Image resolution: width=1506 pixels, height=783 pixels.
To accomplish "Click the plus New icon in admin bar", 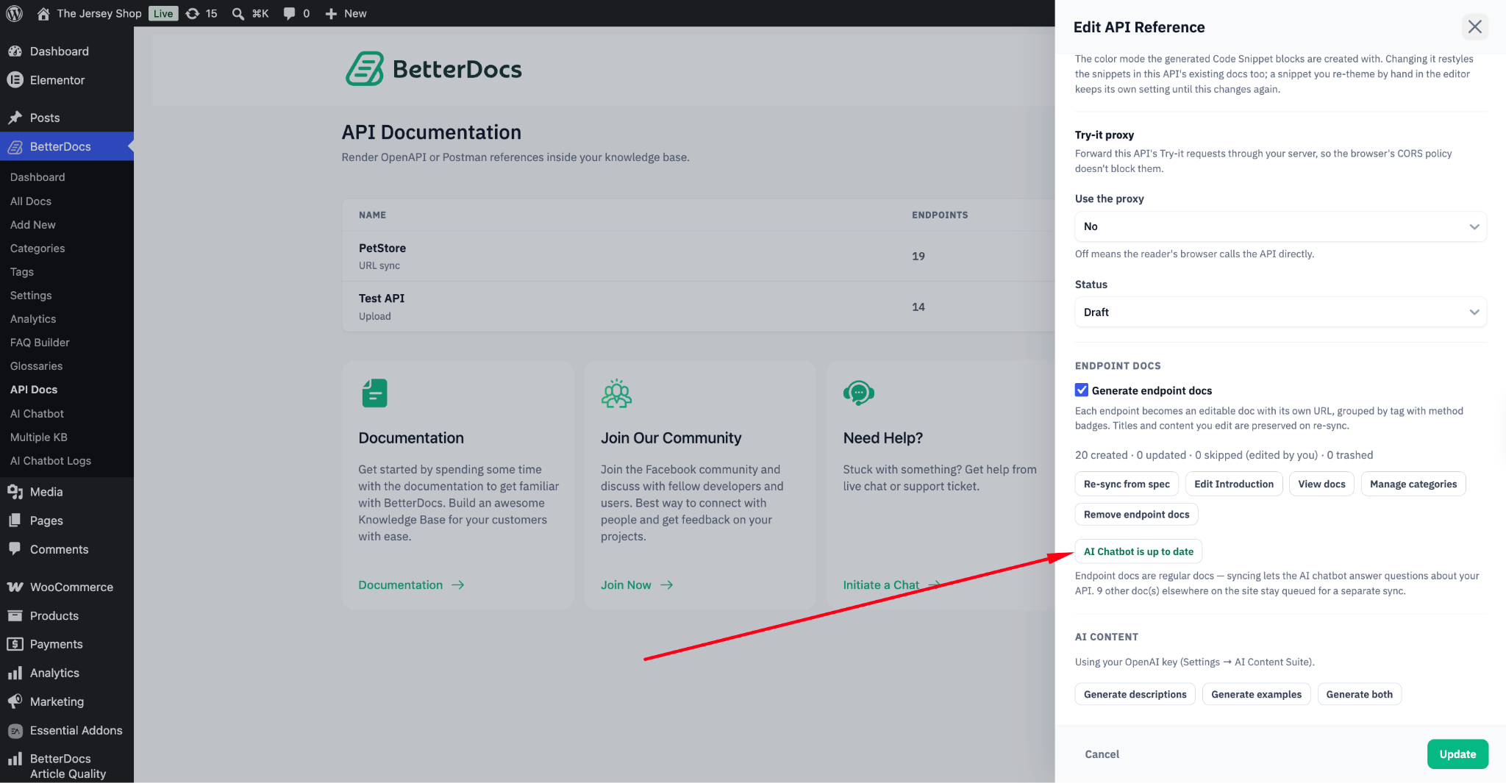I will click(x=331, y=13).
